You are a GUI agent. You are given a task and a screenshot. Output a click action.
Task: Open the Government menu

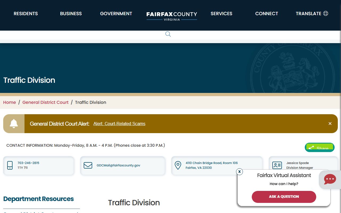pyautogui.click(x=116, y=14)
